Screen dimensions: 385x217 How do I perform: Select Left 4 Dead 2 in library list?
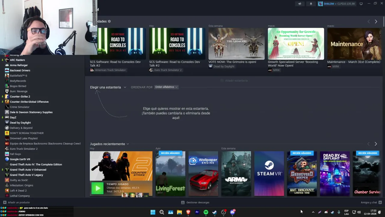click(x=18, y=190)
